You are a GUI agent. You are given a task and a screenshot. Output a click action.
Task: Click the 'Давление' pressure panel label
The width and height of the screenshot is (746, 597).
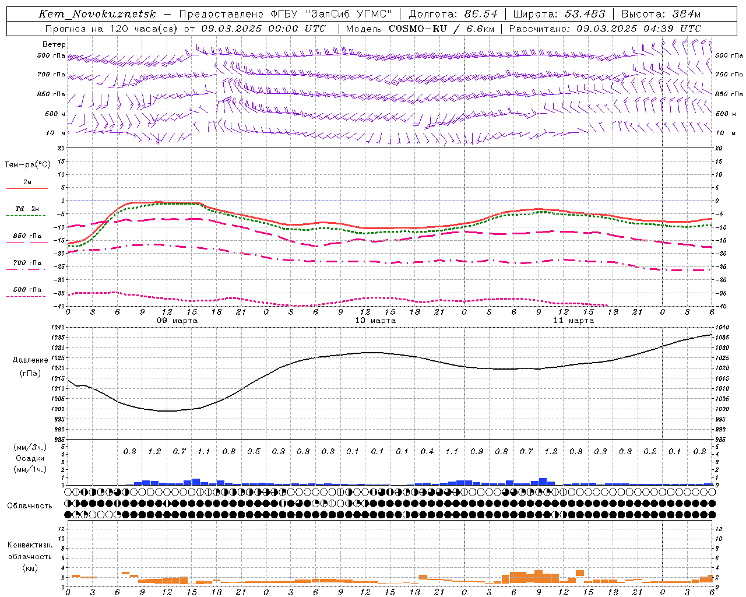pyautogui.click(x=30, y=360)
